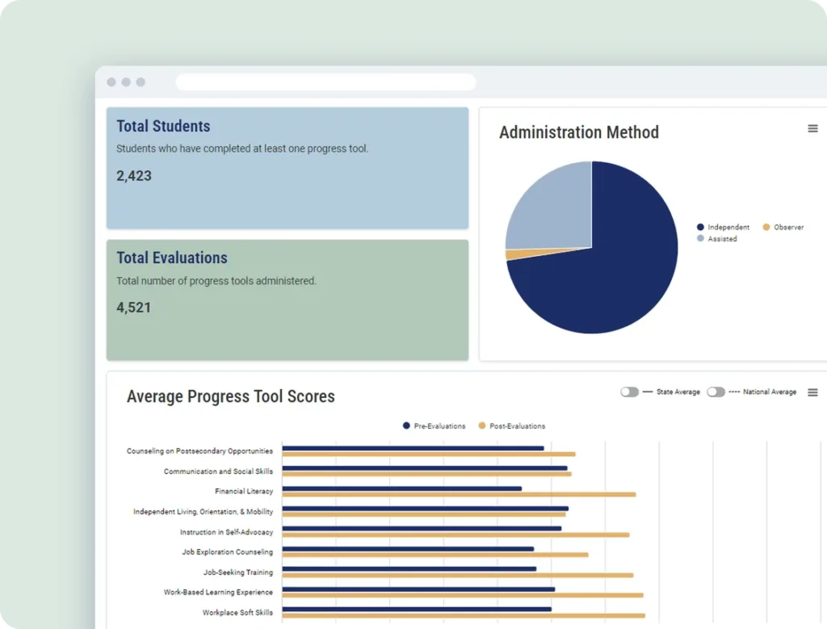Viewport: 827px width, 629px height.
Task: Toggle the Assisted legend dot
Action: pyautogui.click(x=700, y=238)
